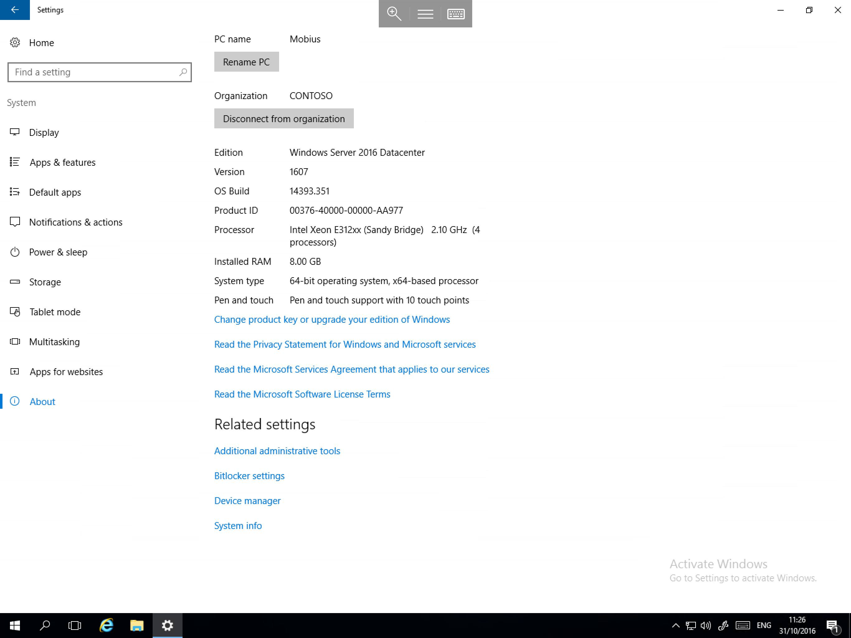Image resolution: width=851 pixels, height=638 pixels.
Task: Open taskbar search
Action: [x=45, y=625]
